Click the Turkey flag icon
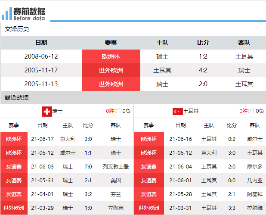Image resolution: width=266 pixels, height=215 pixels. tap(177, 111)
